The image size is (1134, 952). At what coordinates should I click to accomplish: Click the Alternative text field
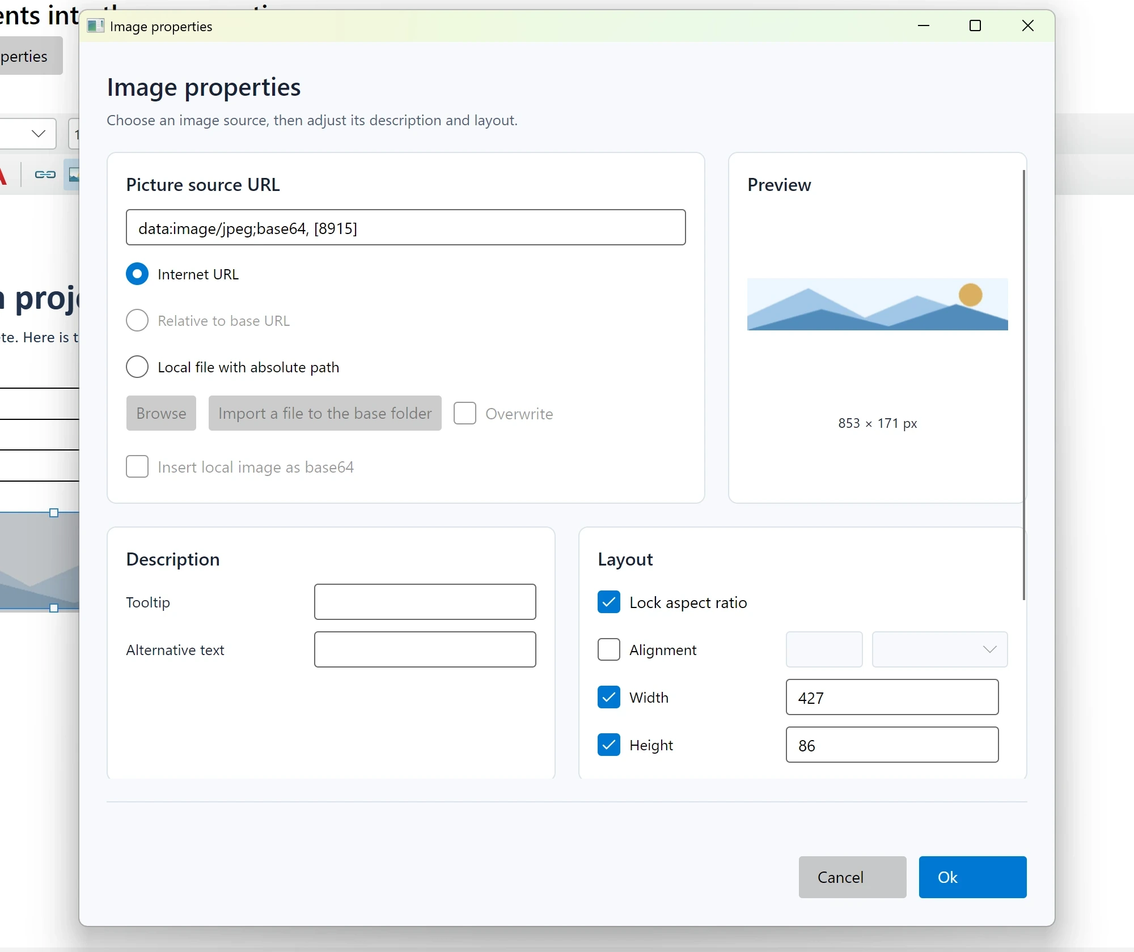click(x=425, y=649)
